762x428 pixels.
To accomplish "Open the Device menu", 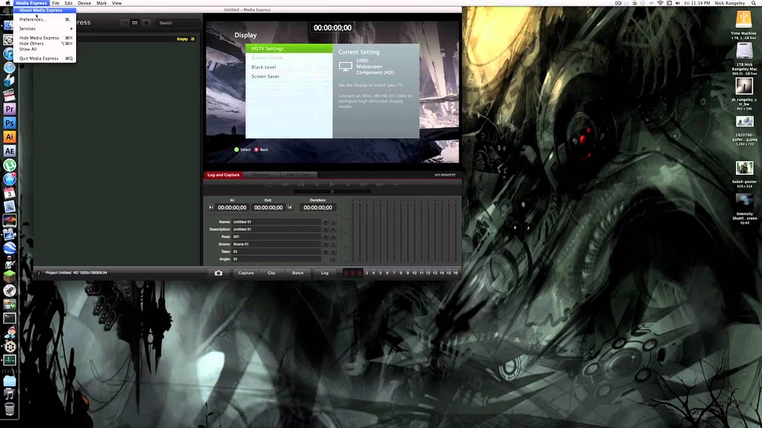I will point(85,3).
